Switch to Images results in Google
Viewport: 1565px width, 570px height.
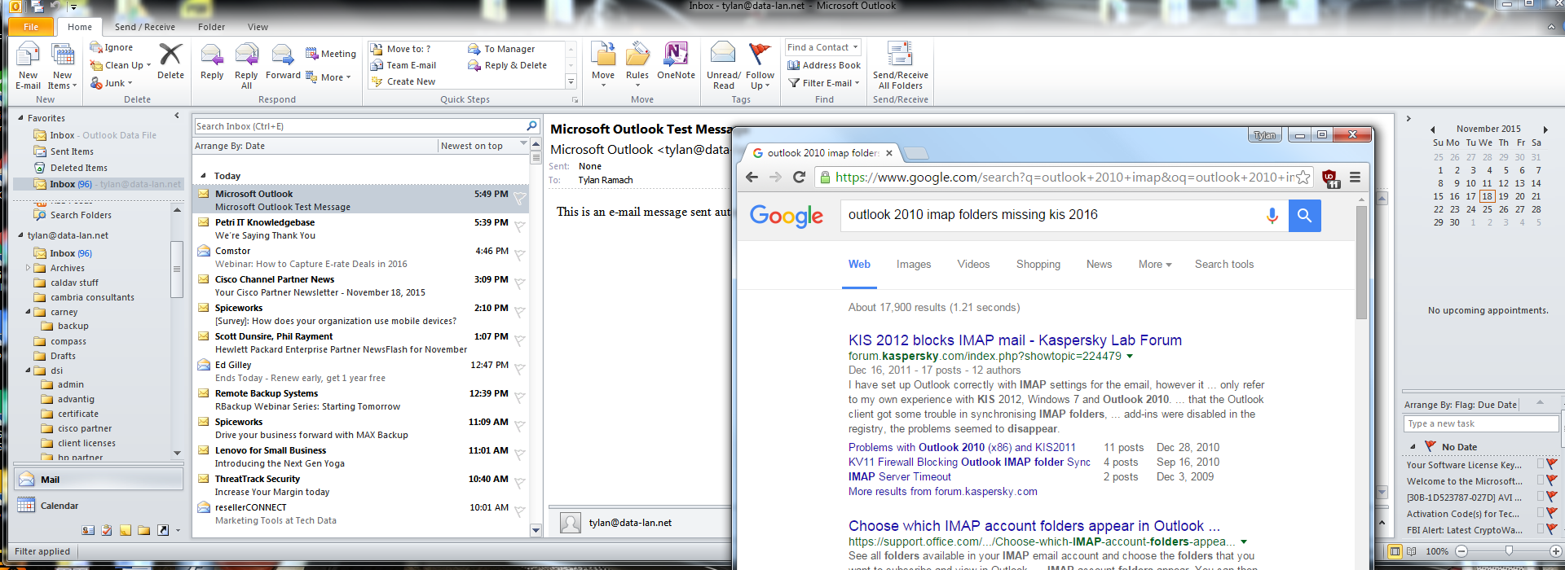tap(913, 265)
